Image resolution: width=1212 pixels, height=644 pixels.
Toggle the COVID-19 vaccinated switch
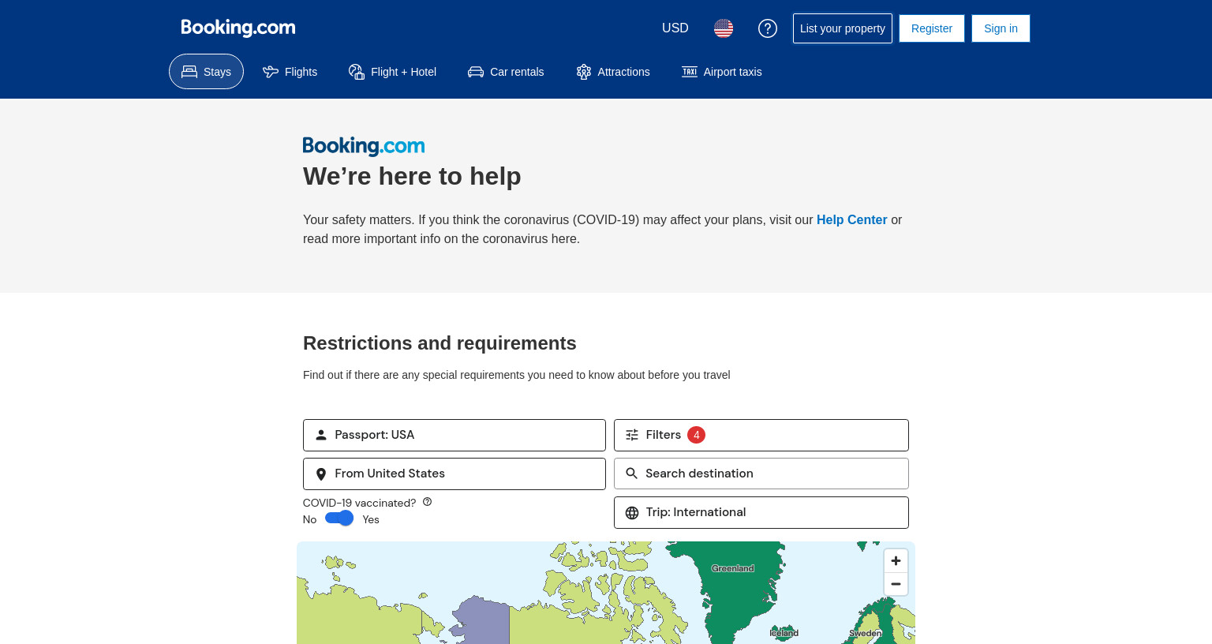pyautogui.click(x=339, y=519)
